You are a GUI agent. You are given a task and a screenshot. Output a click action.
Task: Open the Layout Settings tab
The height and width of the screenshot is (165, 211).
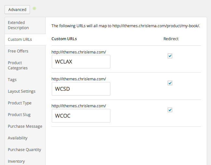click(x=21, y=91)
